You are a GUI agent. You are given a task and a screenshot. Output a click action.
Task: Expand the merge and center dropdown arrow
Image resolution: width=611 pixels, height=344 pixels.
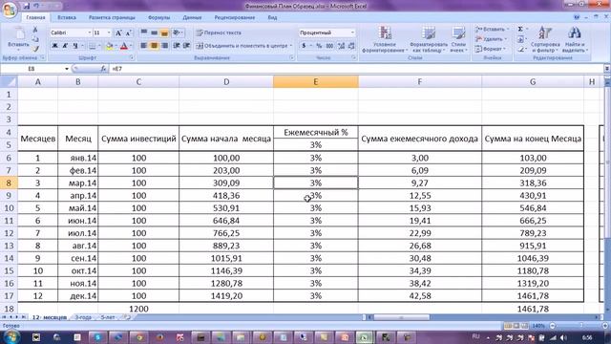click(x=290, y=46)
